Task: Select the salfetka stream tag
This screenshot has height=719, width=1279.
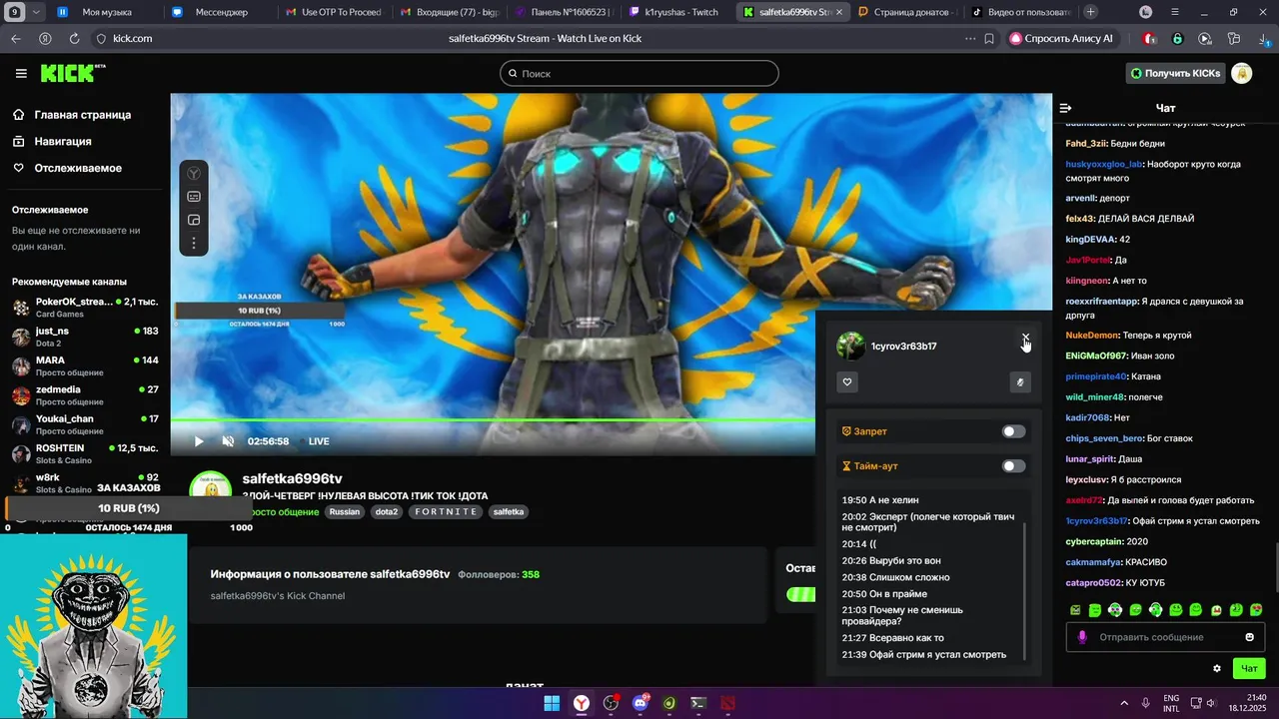Action: coord(509,511)
